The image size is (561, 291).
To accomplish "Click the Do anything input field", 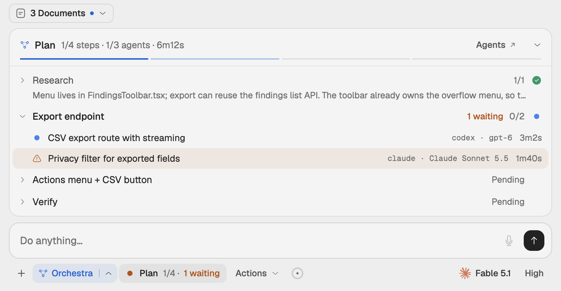I will point(258,241).
